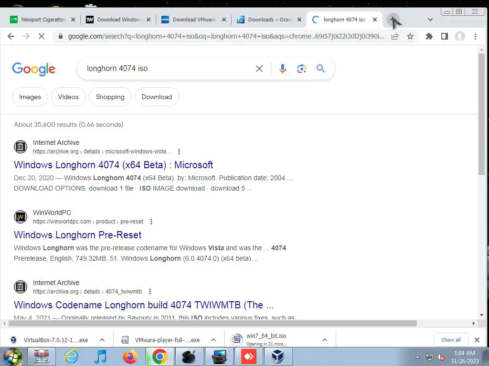Open Windows Longhorn 4074 (x64 Beta) result

(114, 165)
